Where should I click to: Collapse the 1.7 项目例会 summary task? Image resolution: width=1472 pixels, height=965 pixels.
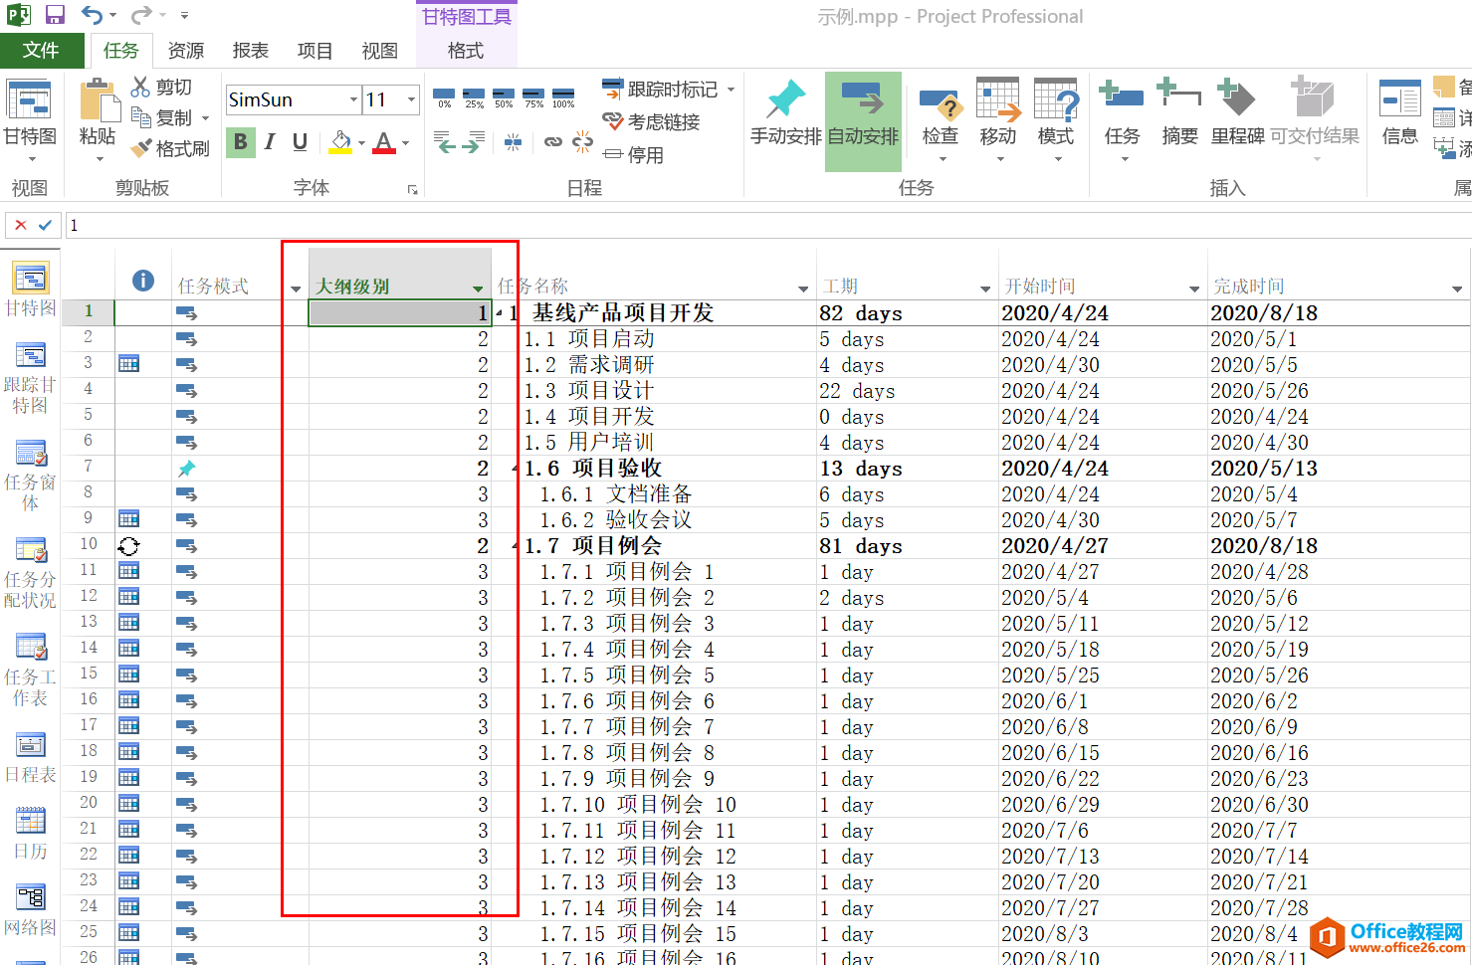516,546
